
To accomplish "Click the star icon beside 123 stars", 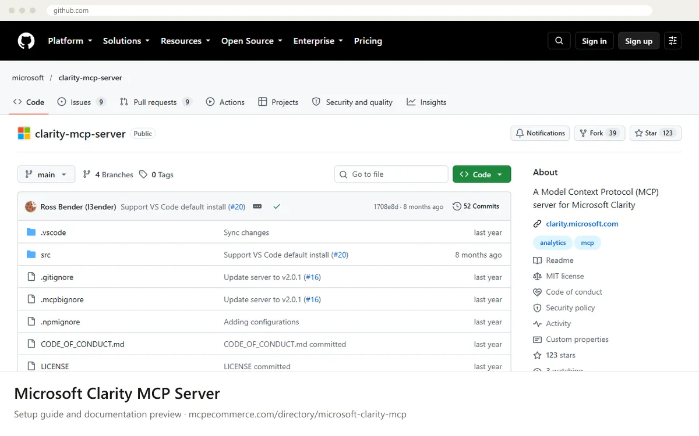I will (537, 355).
